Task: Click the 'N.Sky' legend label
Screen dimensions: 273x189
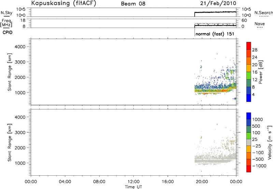Action: tap(6, 13)
